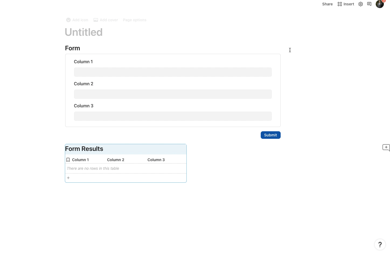390x255 pixels.
Task: Click the Column 1 form input field
Action: point(173,72)
